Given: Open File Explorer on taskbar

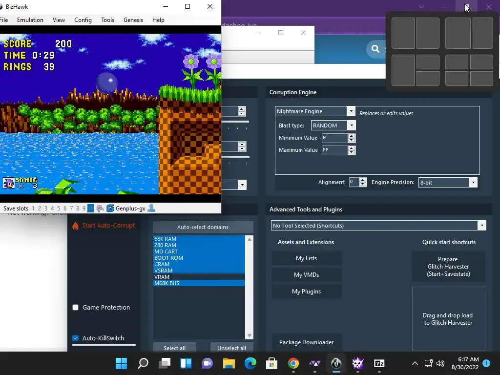Looking at the screenshot, I should 229,363.
